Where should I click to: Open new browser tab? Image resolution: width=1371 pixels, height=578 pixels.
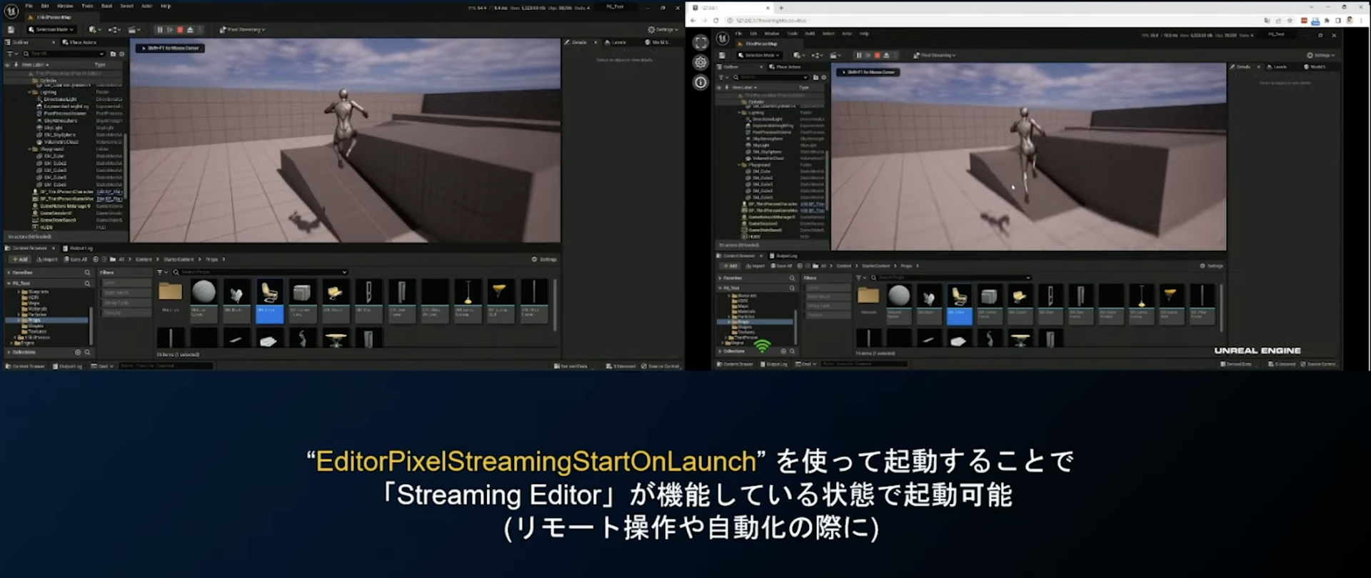(x=781, y=8)
